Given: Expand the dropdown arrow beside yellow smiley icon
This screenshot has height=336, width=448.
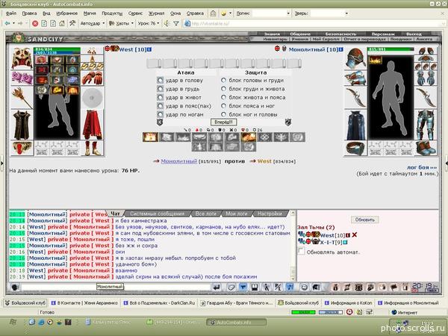Looking at the screenshot, I should 230,13.
